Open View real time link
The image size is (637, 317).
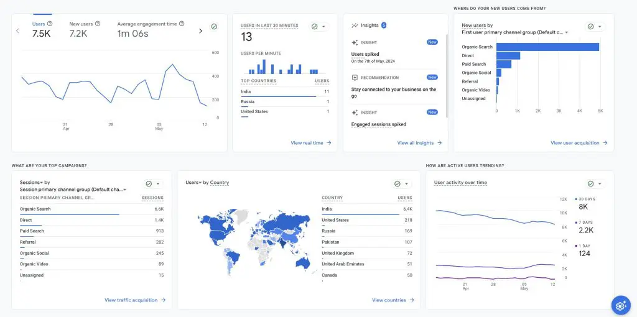tap(310, 143)
